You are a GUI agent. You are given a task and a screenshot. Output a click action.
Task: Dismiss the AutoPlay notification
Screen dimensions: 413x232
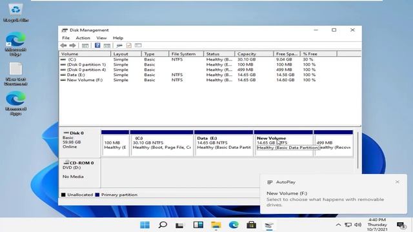(398, 182)
